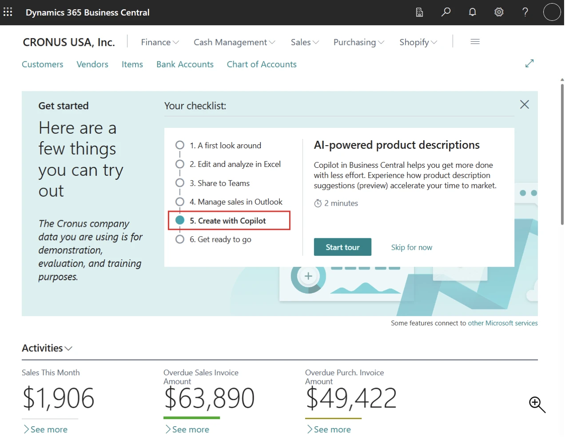The width and height of the screenshot is (565, 444).
Task: Open the Bank Accounts page link
Action: [x=185, y=64]
